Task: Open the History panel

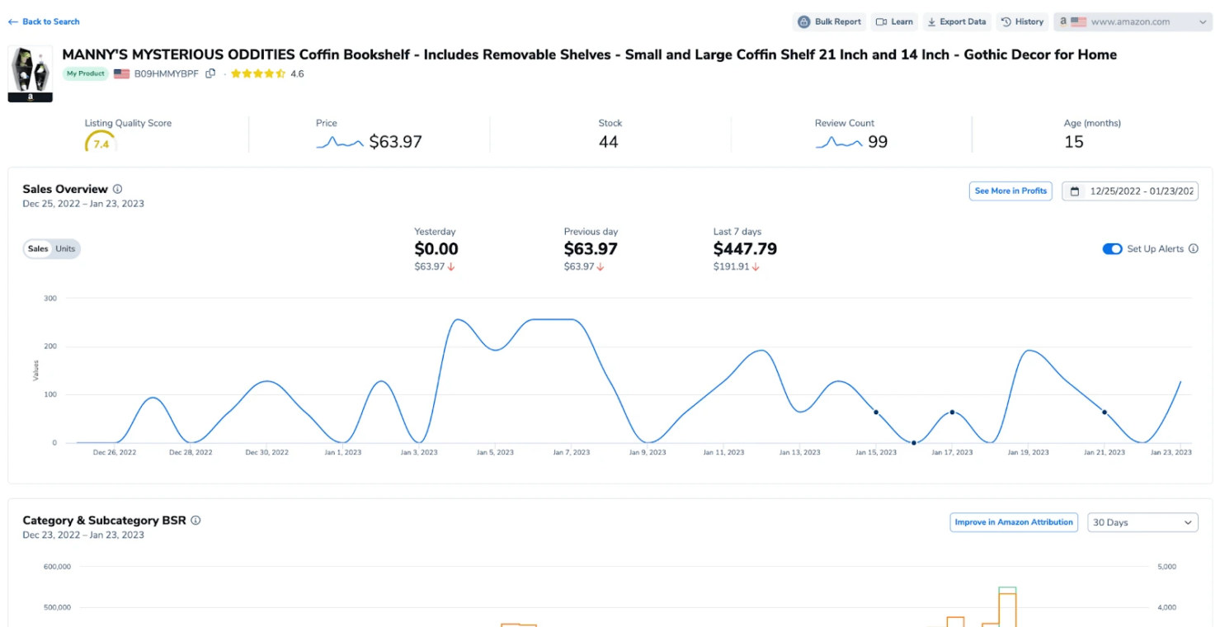Action: [1022, 21]
